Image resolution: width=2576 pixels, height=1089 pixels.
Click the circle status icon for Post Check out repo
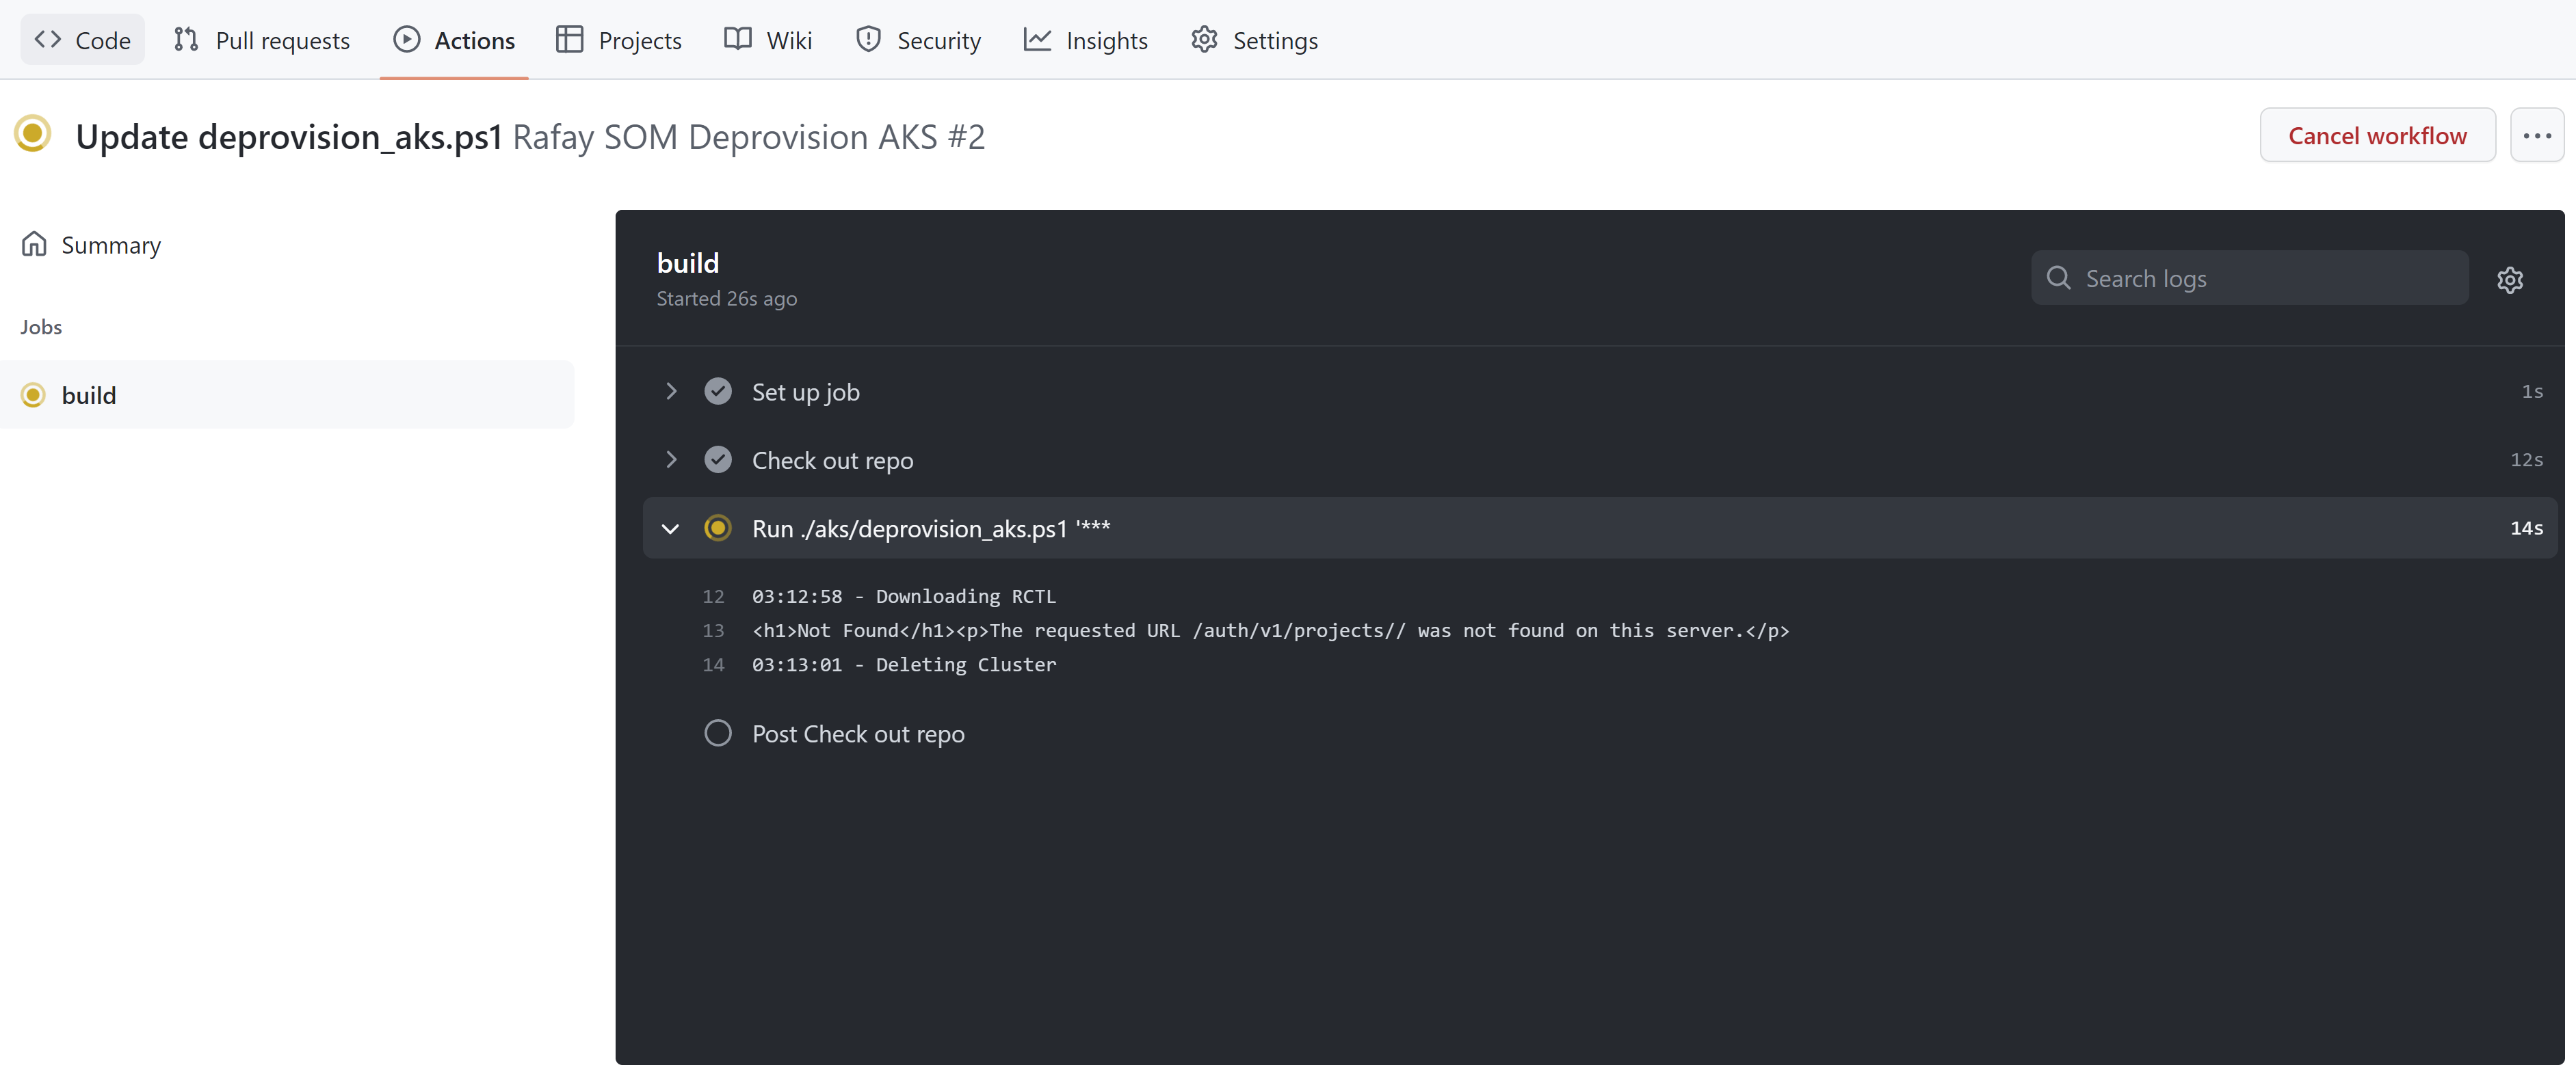(716, 733)
